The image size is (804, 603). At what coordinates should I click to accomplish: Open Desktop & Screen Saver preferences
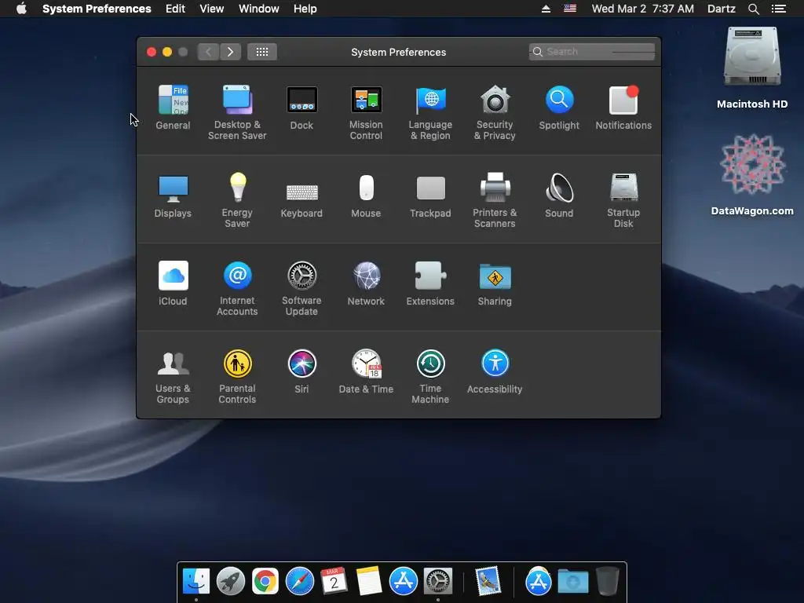point(237,112)
